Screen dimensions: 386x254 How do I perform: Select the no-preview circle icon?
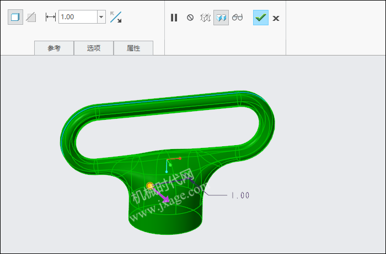(x=190, y=18)
